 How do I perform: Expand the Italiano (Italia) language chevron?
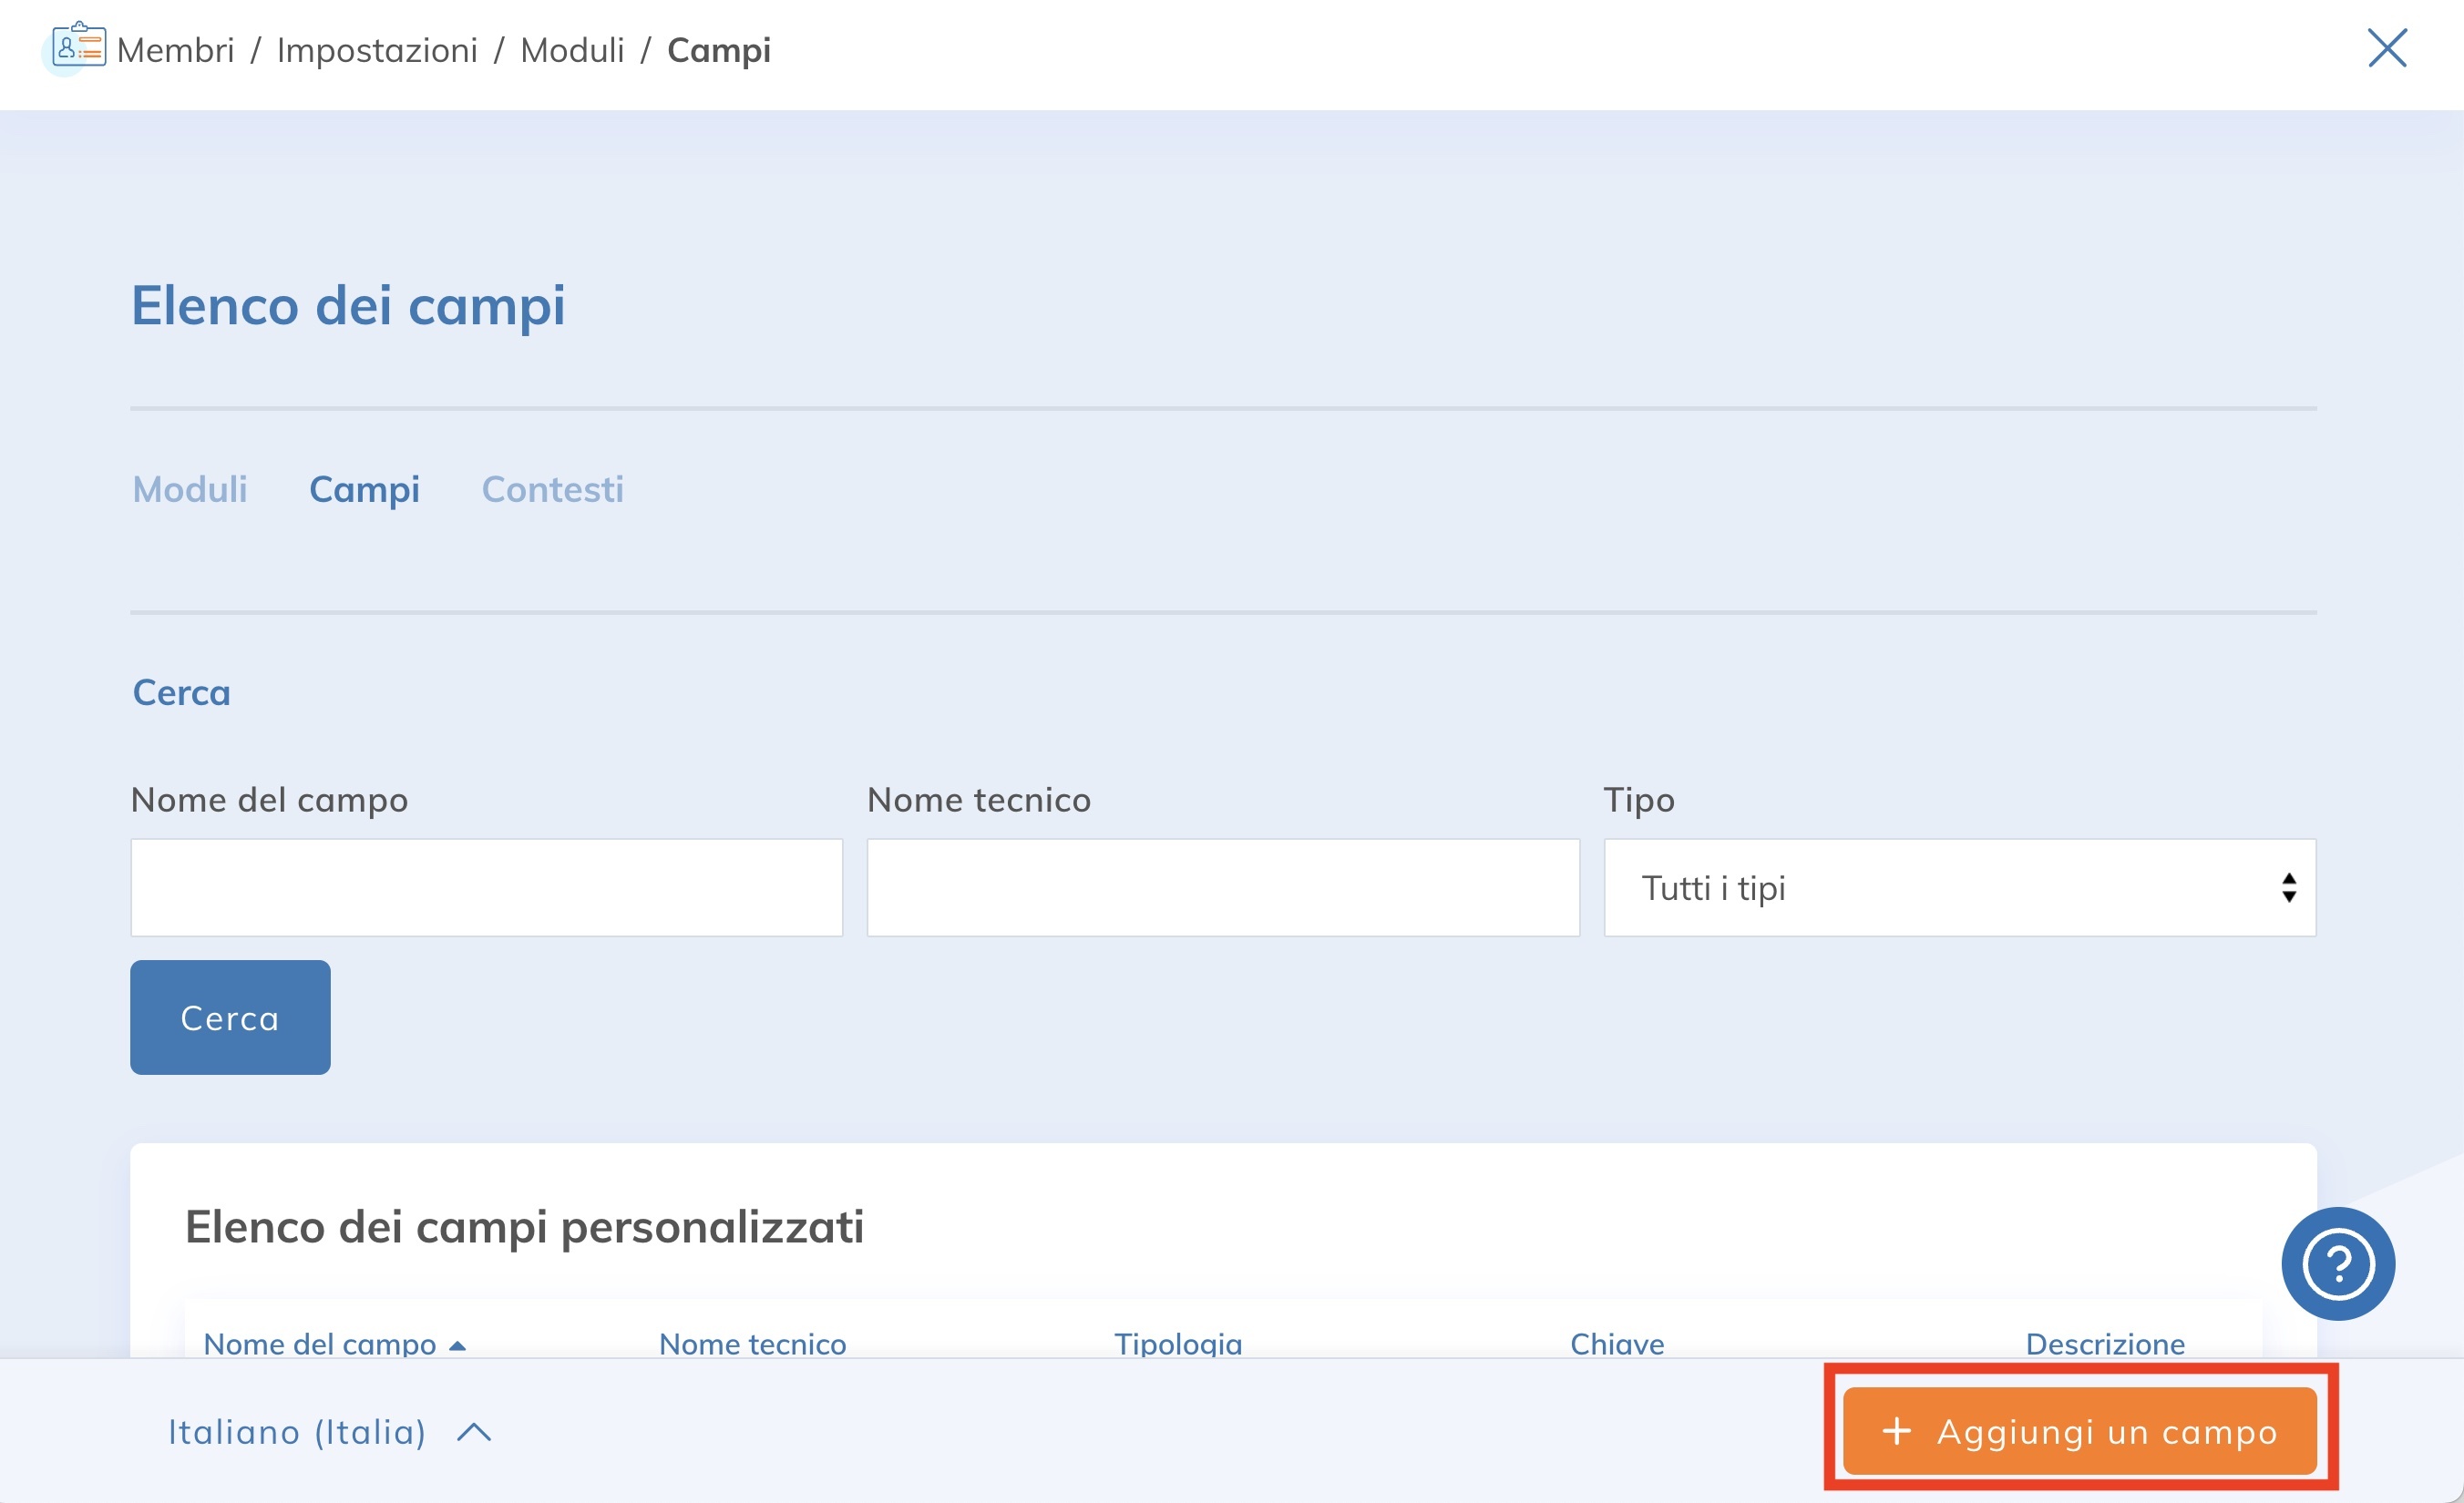coord(474,1432)
